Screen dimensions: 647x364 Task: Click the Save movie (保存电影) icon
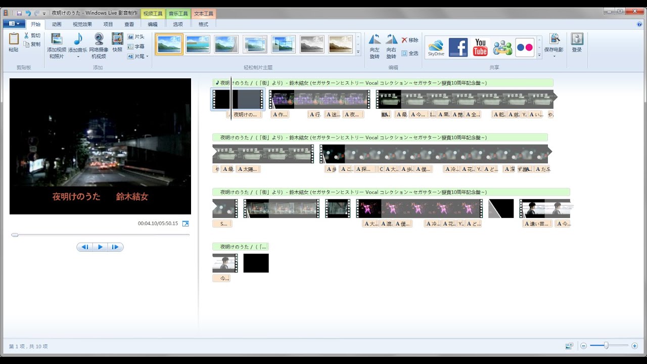tap(554, 39)
